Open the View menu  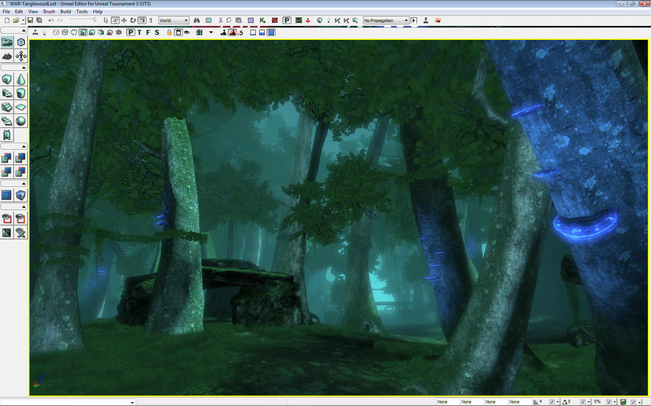[x=33, y=12]
